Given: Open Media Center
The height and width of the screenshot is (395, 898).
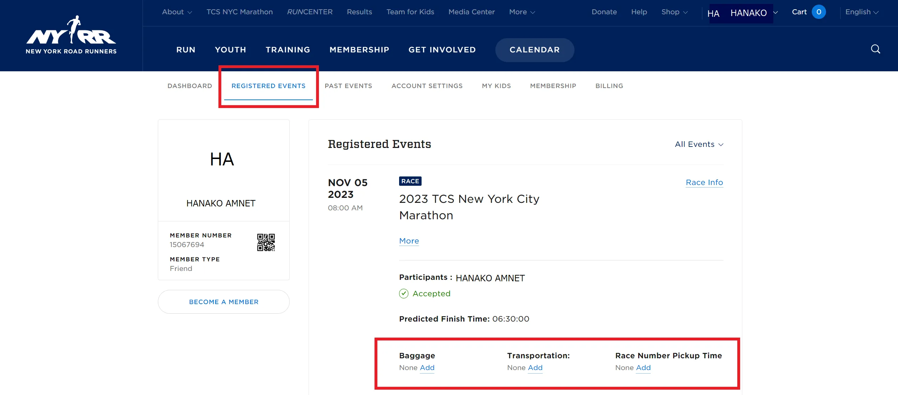Looking at the screenshot, I should pyautogui.click(x=471, y=12).
